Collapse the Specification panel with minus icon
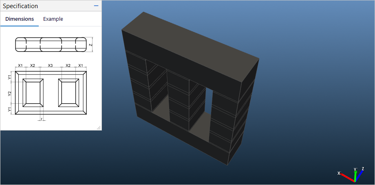The width and height of the screenshot is (375, 185). [96, 6]
